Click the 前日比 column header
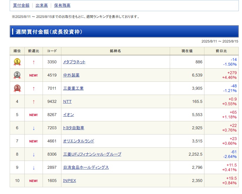This screenshot has width=242, height=194. [221, 51]
